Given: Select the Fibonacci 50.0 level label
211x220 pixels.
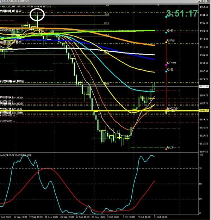Looking at the screenshot, I should tap(107, 14).
